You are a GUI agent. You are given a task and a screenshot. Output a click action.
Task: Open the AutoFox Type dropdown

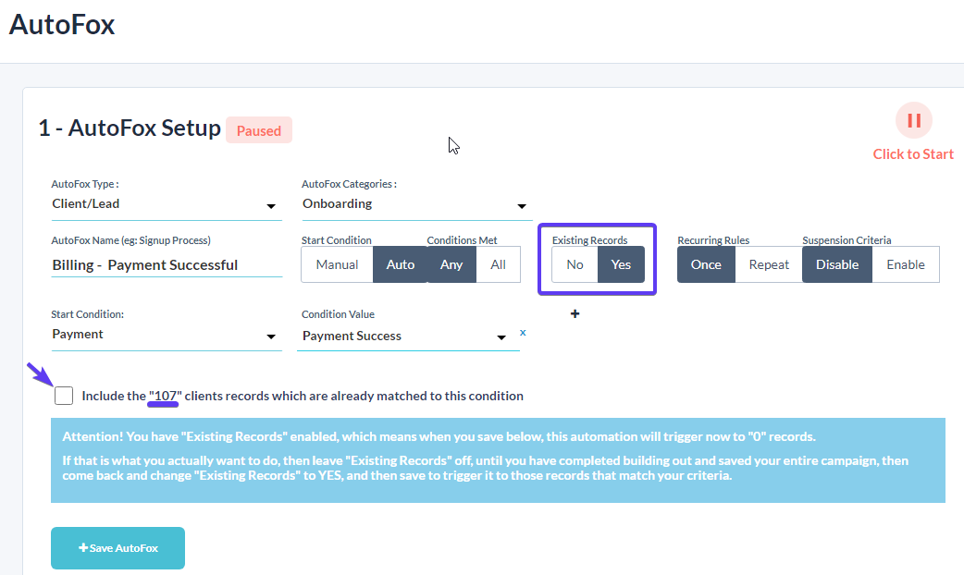point(167,204)
